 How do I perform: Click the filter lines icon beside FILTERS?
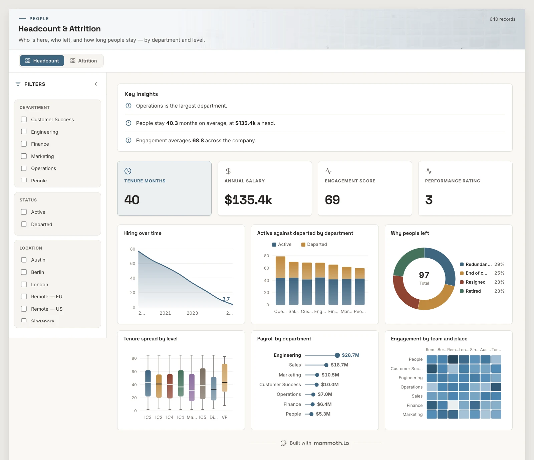(x=18, y=84)
